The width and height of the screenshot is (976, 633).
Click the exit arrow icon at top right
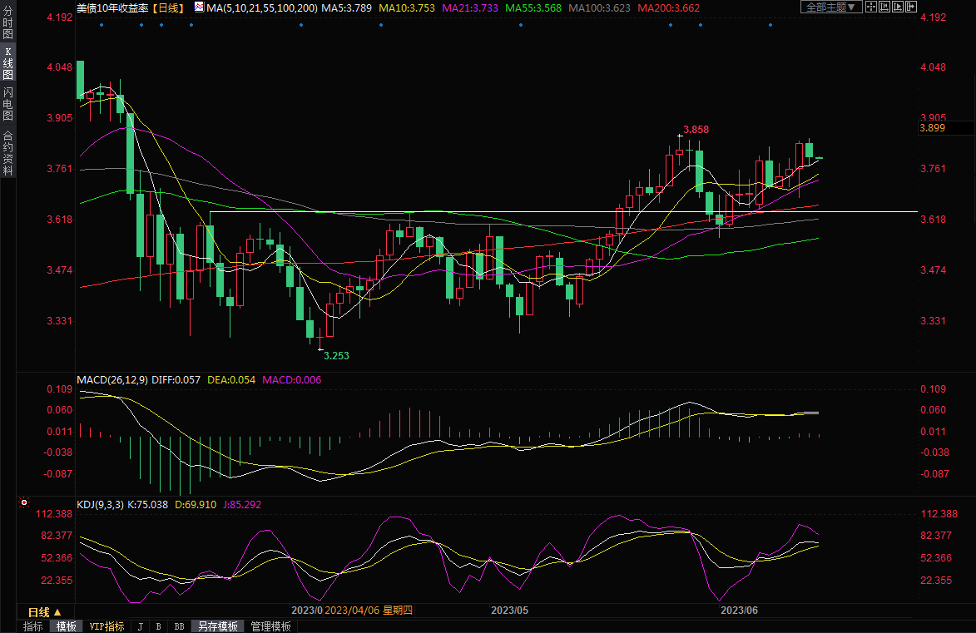(911, 7)
